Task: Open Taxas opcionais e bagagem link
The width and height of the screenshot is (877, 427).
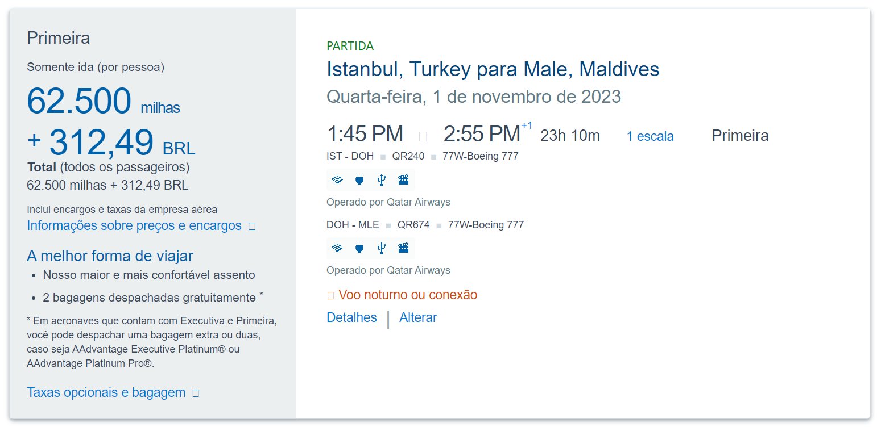Action: click(106, 392)
